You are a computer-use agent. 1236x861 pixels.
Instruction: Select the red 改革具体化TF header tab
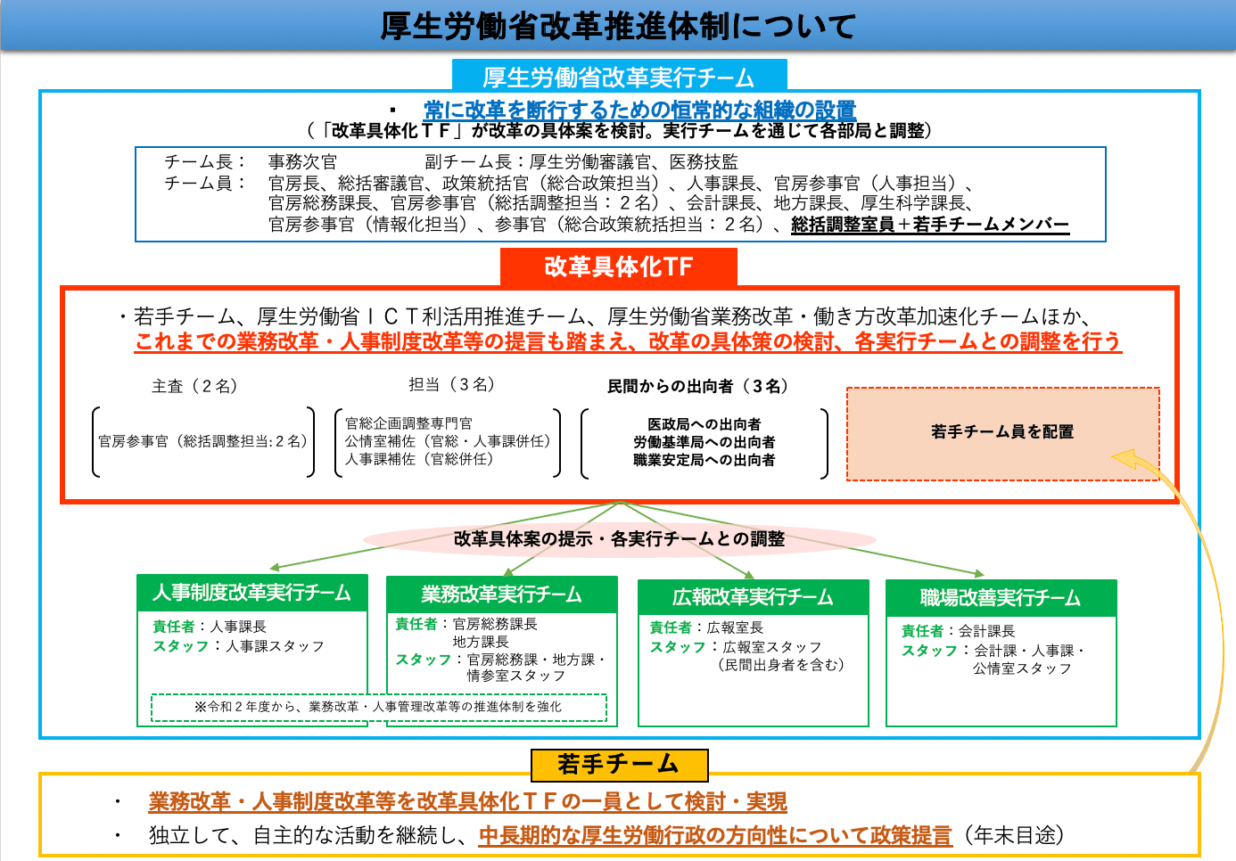(x=618, y=266)
